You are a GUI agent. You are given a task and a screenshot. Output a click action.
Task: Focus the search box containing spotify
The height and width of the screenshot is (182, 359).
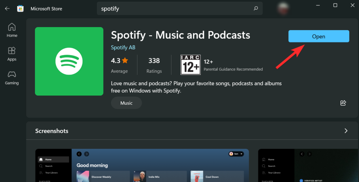pyautogui.click(x=180, y=9)
